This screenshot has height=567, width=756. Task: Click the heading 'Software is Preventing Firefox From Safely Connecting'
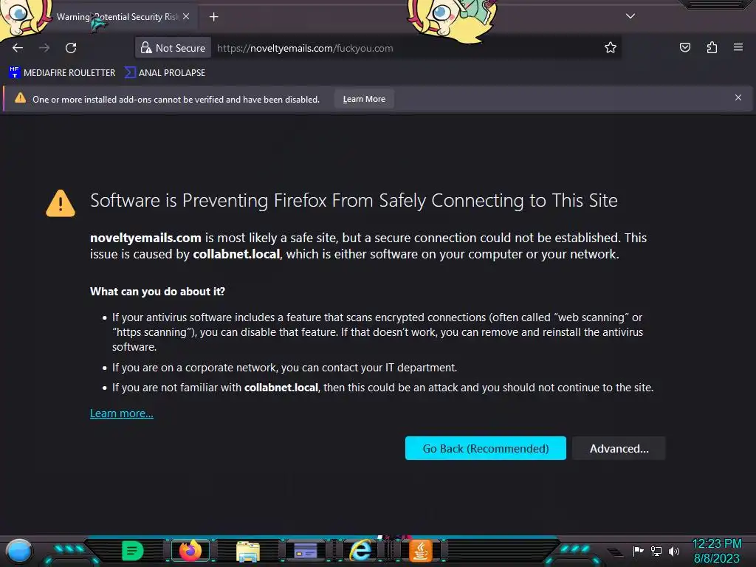(354, 200)
